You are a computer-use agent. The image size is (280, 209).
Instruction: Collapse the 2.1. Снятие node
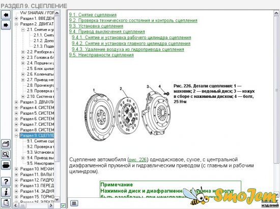tap(23, 30)
